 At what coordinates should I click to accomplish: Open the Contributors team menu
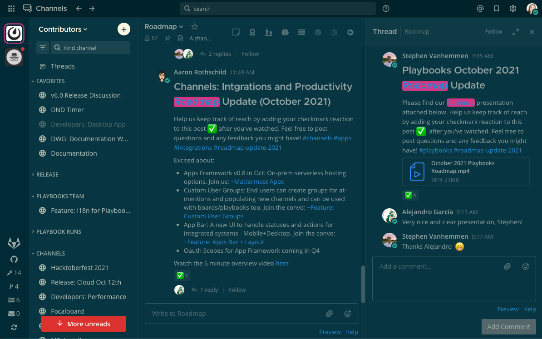[63, 29]
